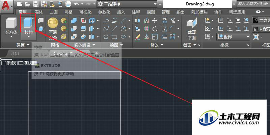Select the Box (长方体) tool
The image size is (270, 135).
point(11,23)
